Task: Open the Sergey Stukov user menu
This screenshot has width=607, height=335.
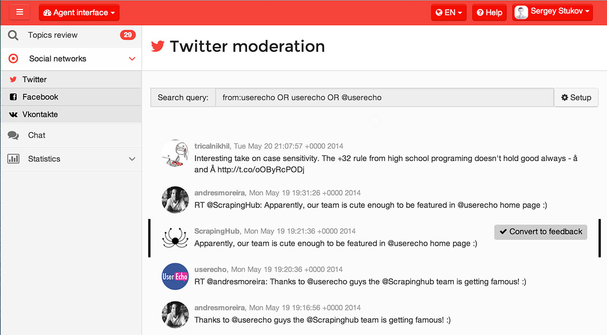Action: 552,12
